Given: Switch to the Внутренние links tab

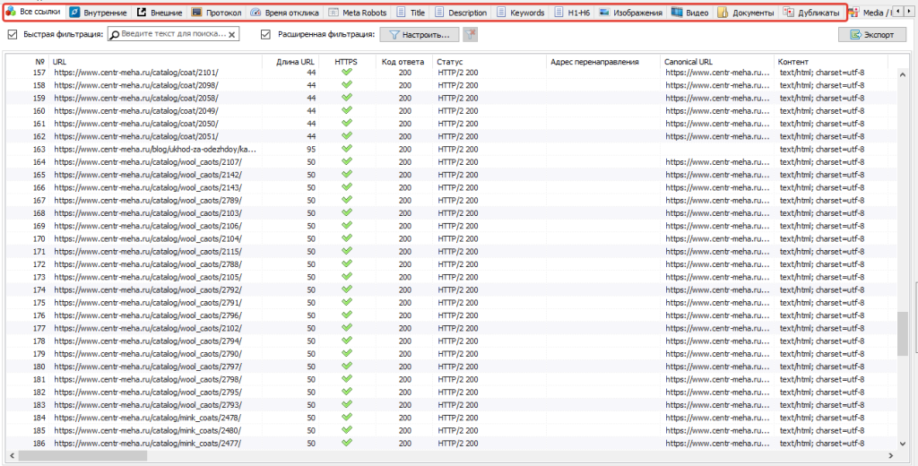Looking at the screenshot, I should click(x=99, y=13).
